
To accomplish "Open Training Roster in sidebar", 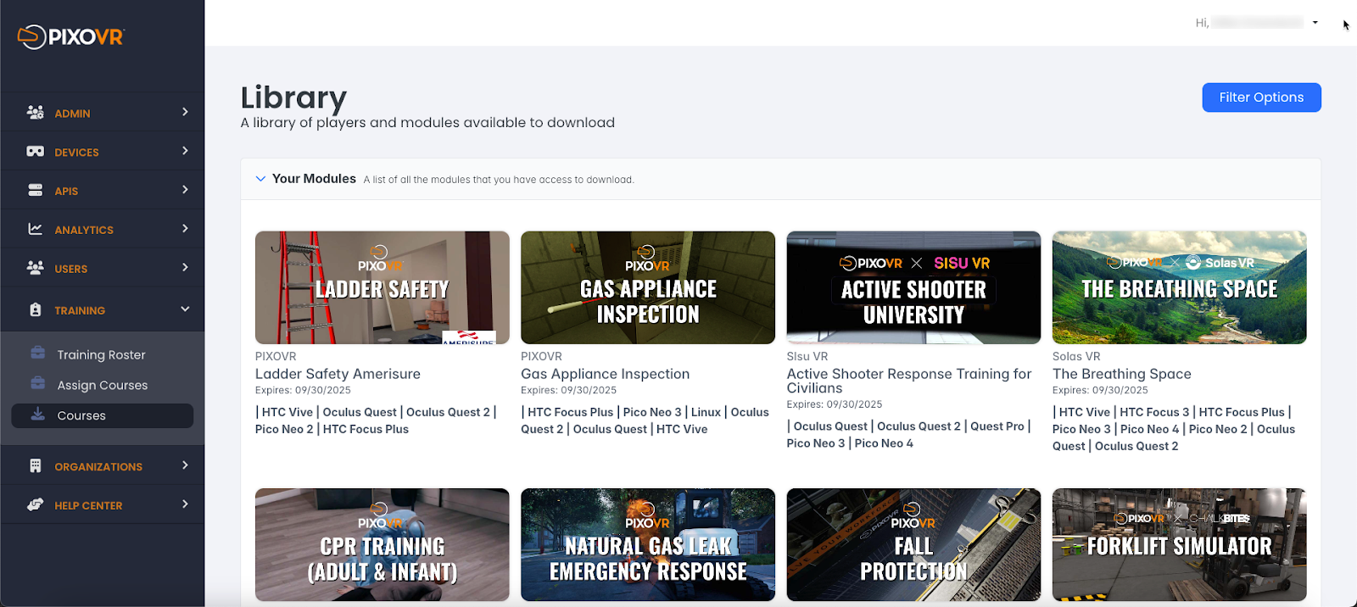I will click(101, 355).
